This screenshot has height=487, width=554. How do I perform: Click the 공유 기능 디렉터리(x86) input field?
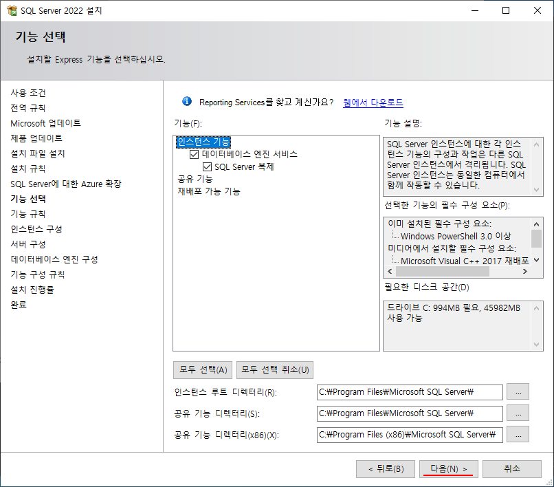(410, 435)
